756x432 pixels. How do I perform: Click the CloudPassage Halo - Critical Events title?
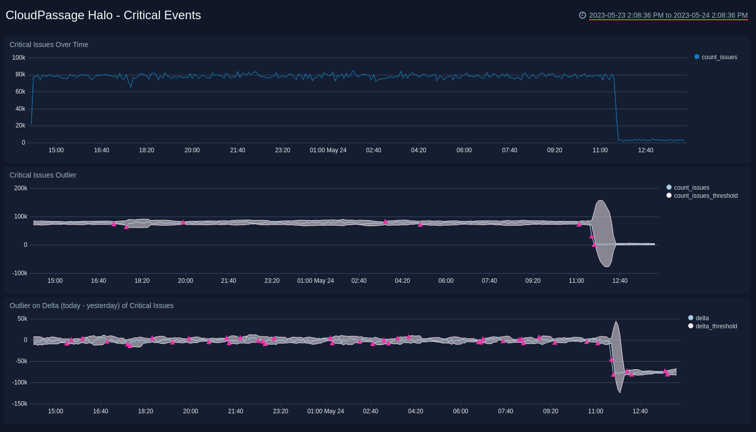pyautogui.click(x=103, y=15)
